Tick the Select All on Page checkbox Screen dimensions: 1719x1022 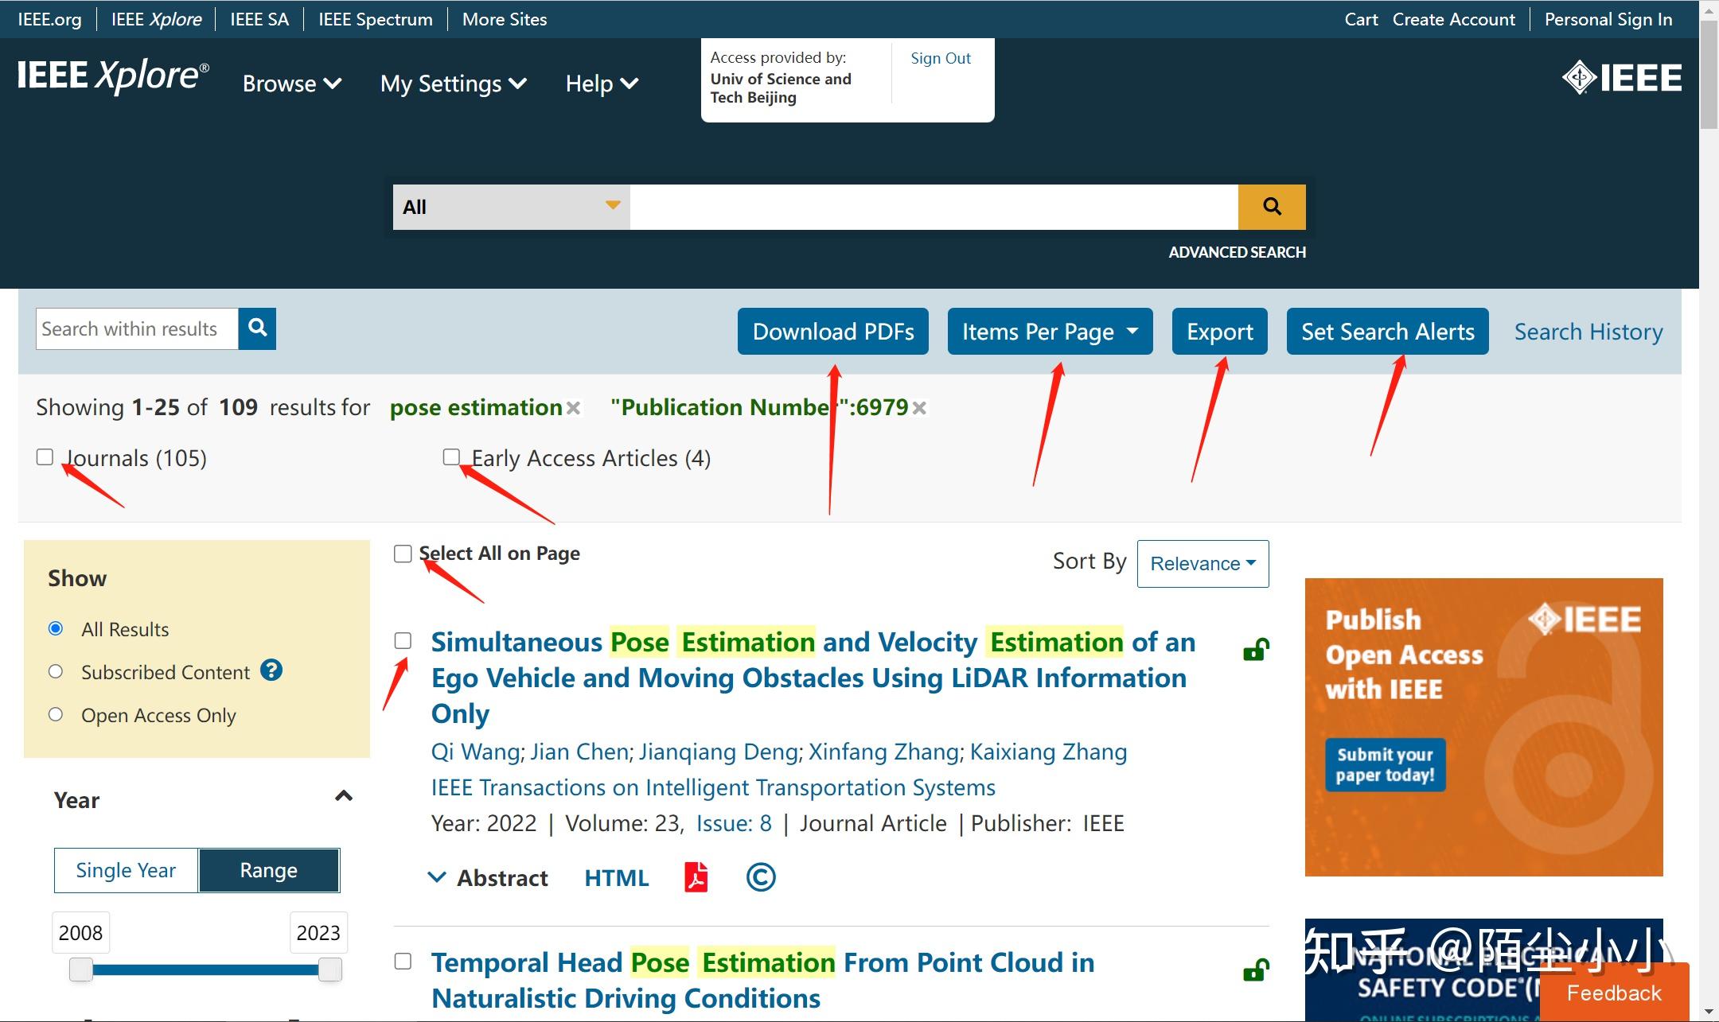403,554
